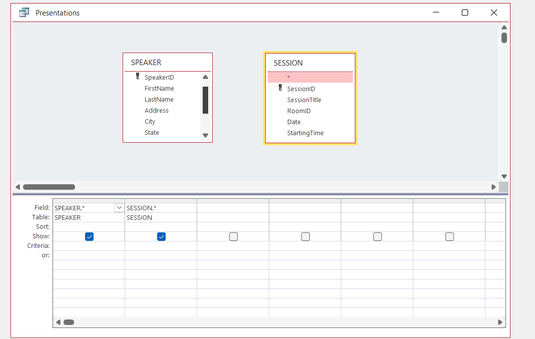The height and width of the screenshot is (339, 535).
Task: Select the SessionTitle field in SESSION
Action: (x=304, y=100)
